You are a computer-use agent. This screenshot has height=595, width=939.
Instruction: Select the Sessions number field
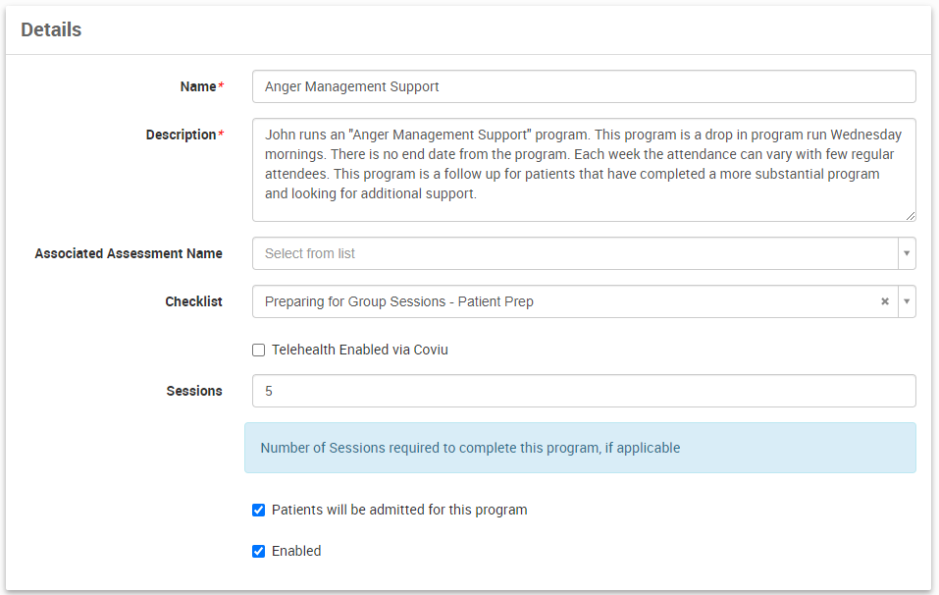click(x=584, y=391)
